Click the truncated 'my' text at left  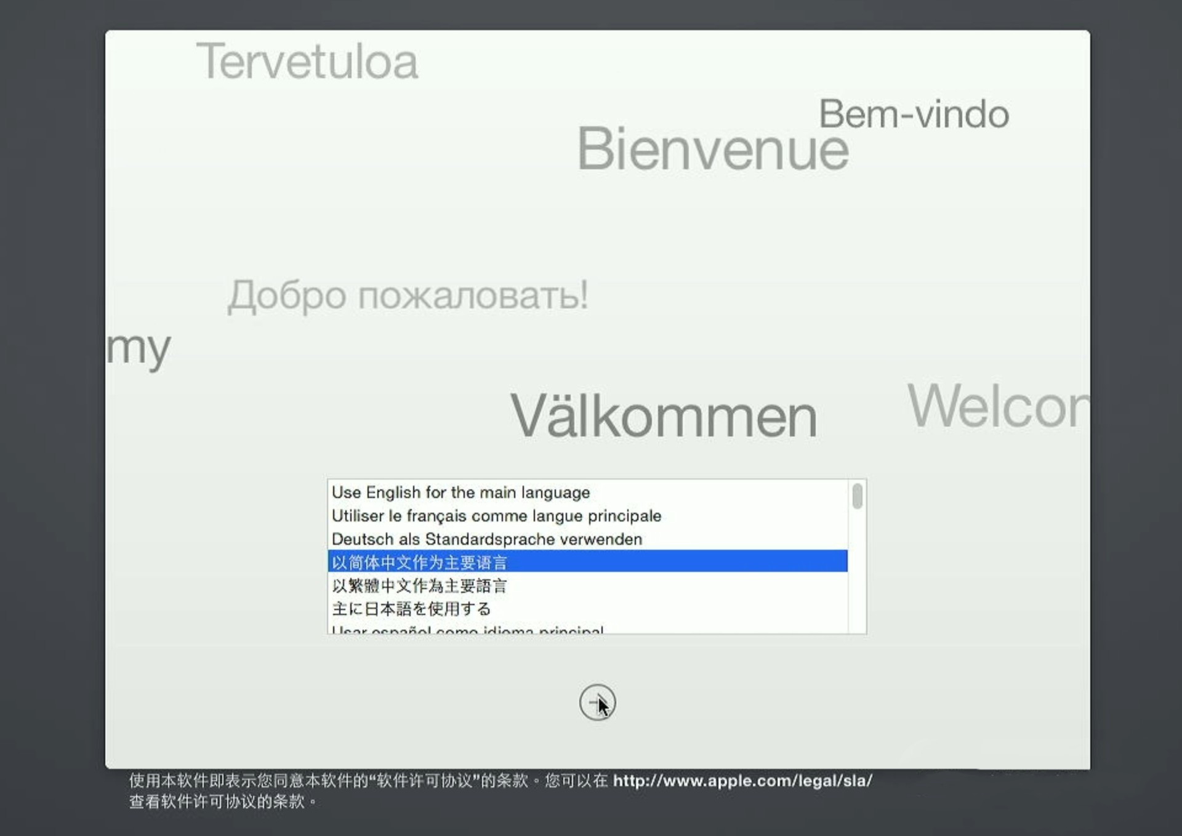coord(139,348)
